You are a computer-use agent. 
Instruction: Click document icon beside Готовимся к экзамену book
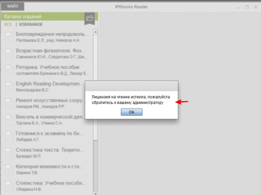[9, 136]
